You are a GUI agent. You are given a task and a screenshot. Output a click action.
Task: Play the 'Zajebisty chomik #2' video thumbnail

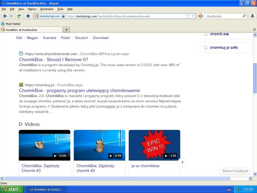coord(99,145)
